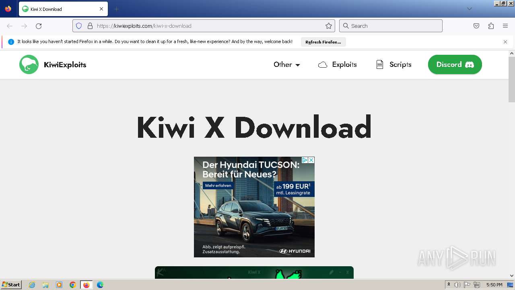The image size is (515, 290).
Task: Expand the list all tabs chevron
Action: [469, 9]
